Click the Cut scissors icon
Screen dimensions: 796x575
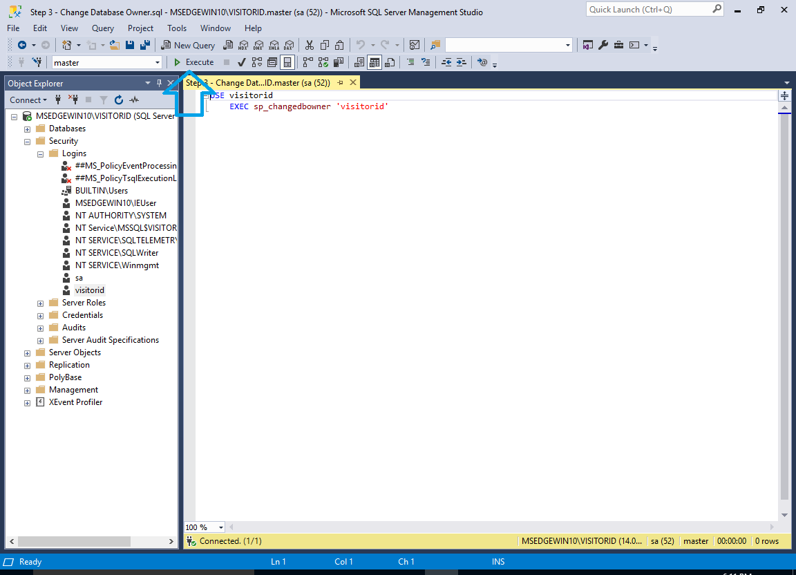pyautogui.click(x=309, y=45)
